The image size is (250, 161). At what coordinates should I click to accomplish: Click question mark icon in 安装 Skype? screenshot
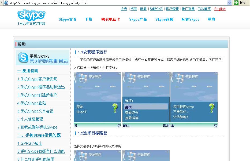click(x=115, y=108)
